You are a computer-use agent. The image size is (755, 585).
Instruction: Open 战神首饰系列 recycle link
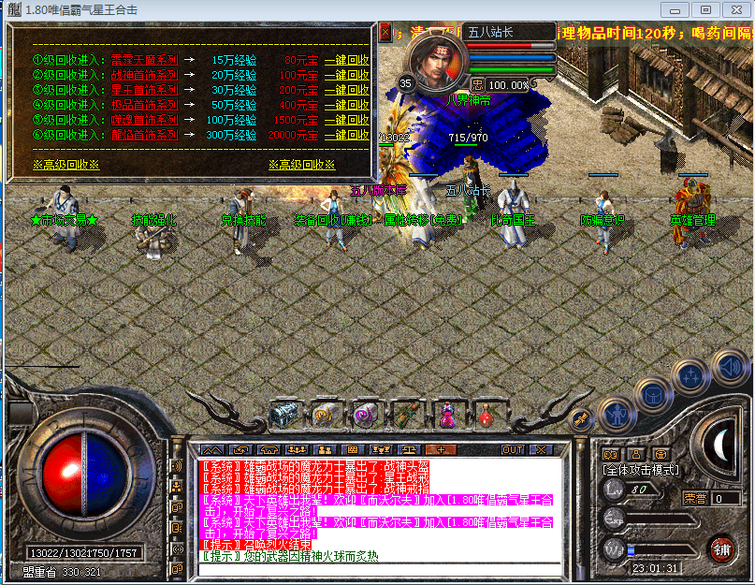tap(144, 75)
